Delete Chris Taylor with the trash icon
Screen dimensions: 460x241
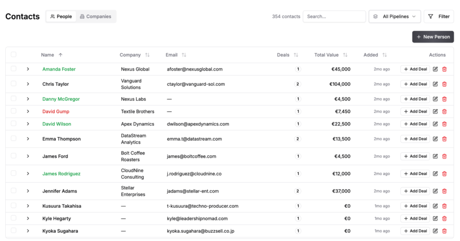click(444, 84)
